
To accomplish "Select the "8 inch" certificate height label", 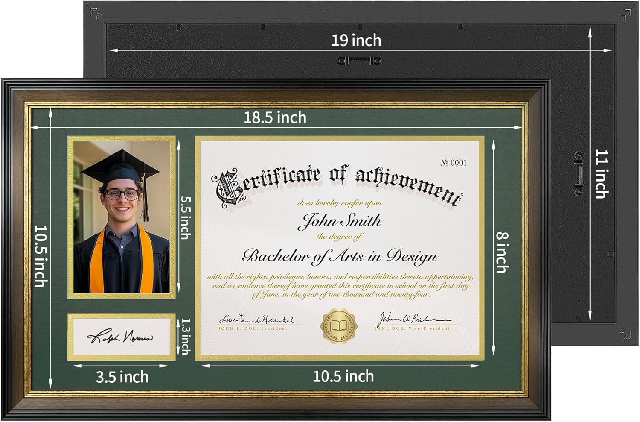I will (502, 252).
